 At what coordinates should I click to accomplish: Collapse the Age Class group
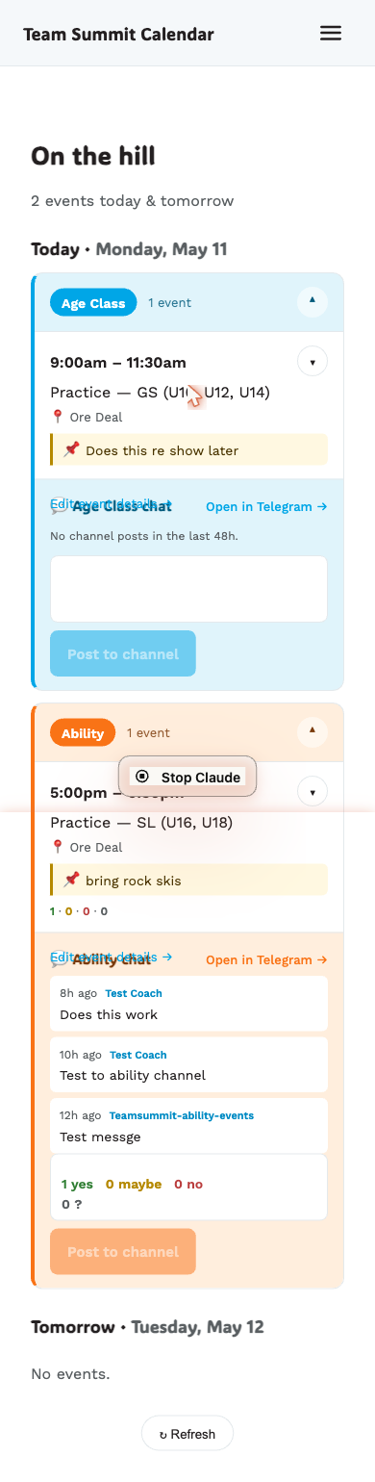click(x=312, y=301)
